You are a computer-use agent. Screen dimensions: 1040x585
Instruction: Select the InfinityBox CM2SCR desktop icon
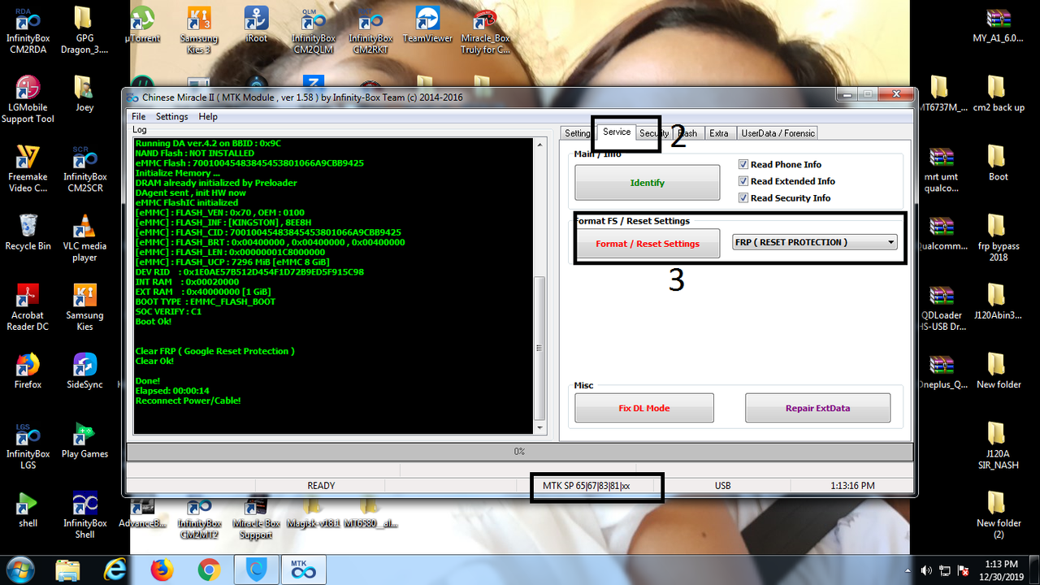(x=85, y=169)
